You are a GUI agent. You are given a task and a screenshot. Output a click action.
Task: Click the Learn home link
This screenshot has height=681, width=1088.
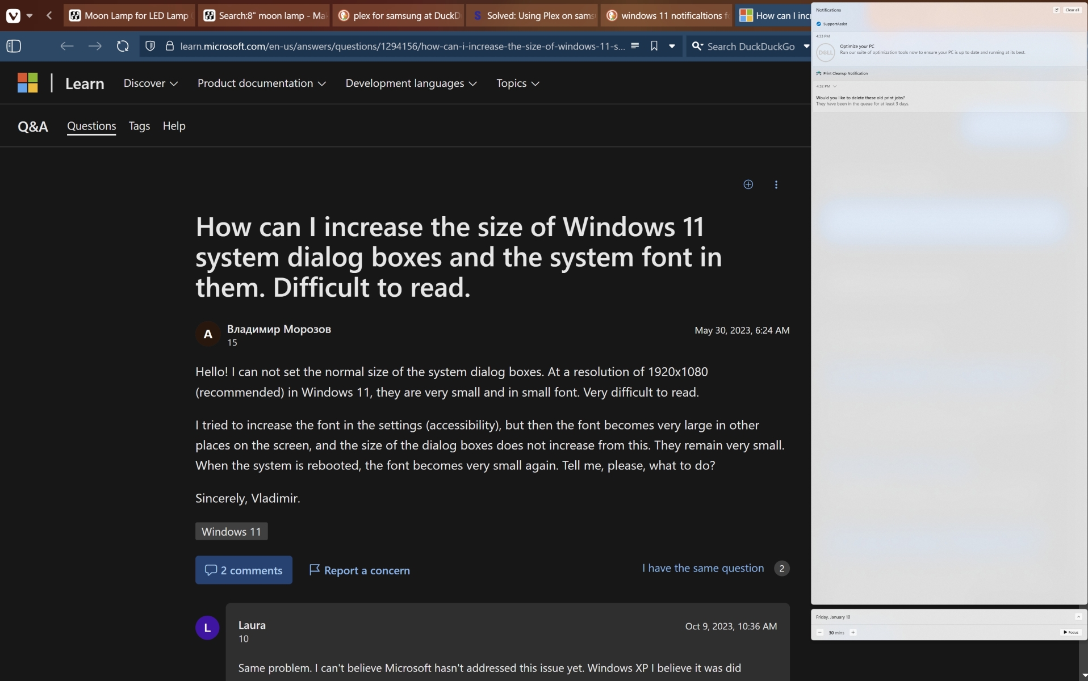pyautogui.click(x=85, y=83)
